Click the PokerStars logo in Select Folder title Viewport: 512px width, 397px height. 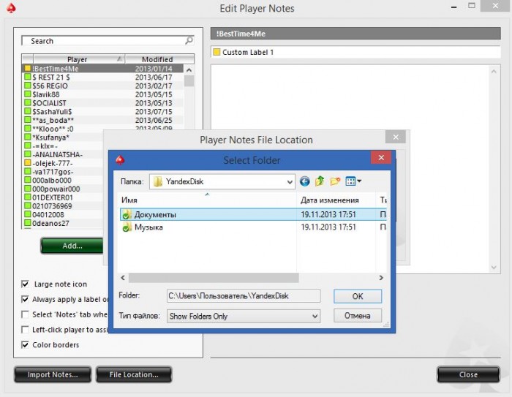(x=120, y=160)
